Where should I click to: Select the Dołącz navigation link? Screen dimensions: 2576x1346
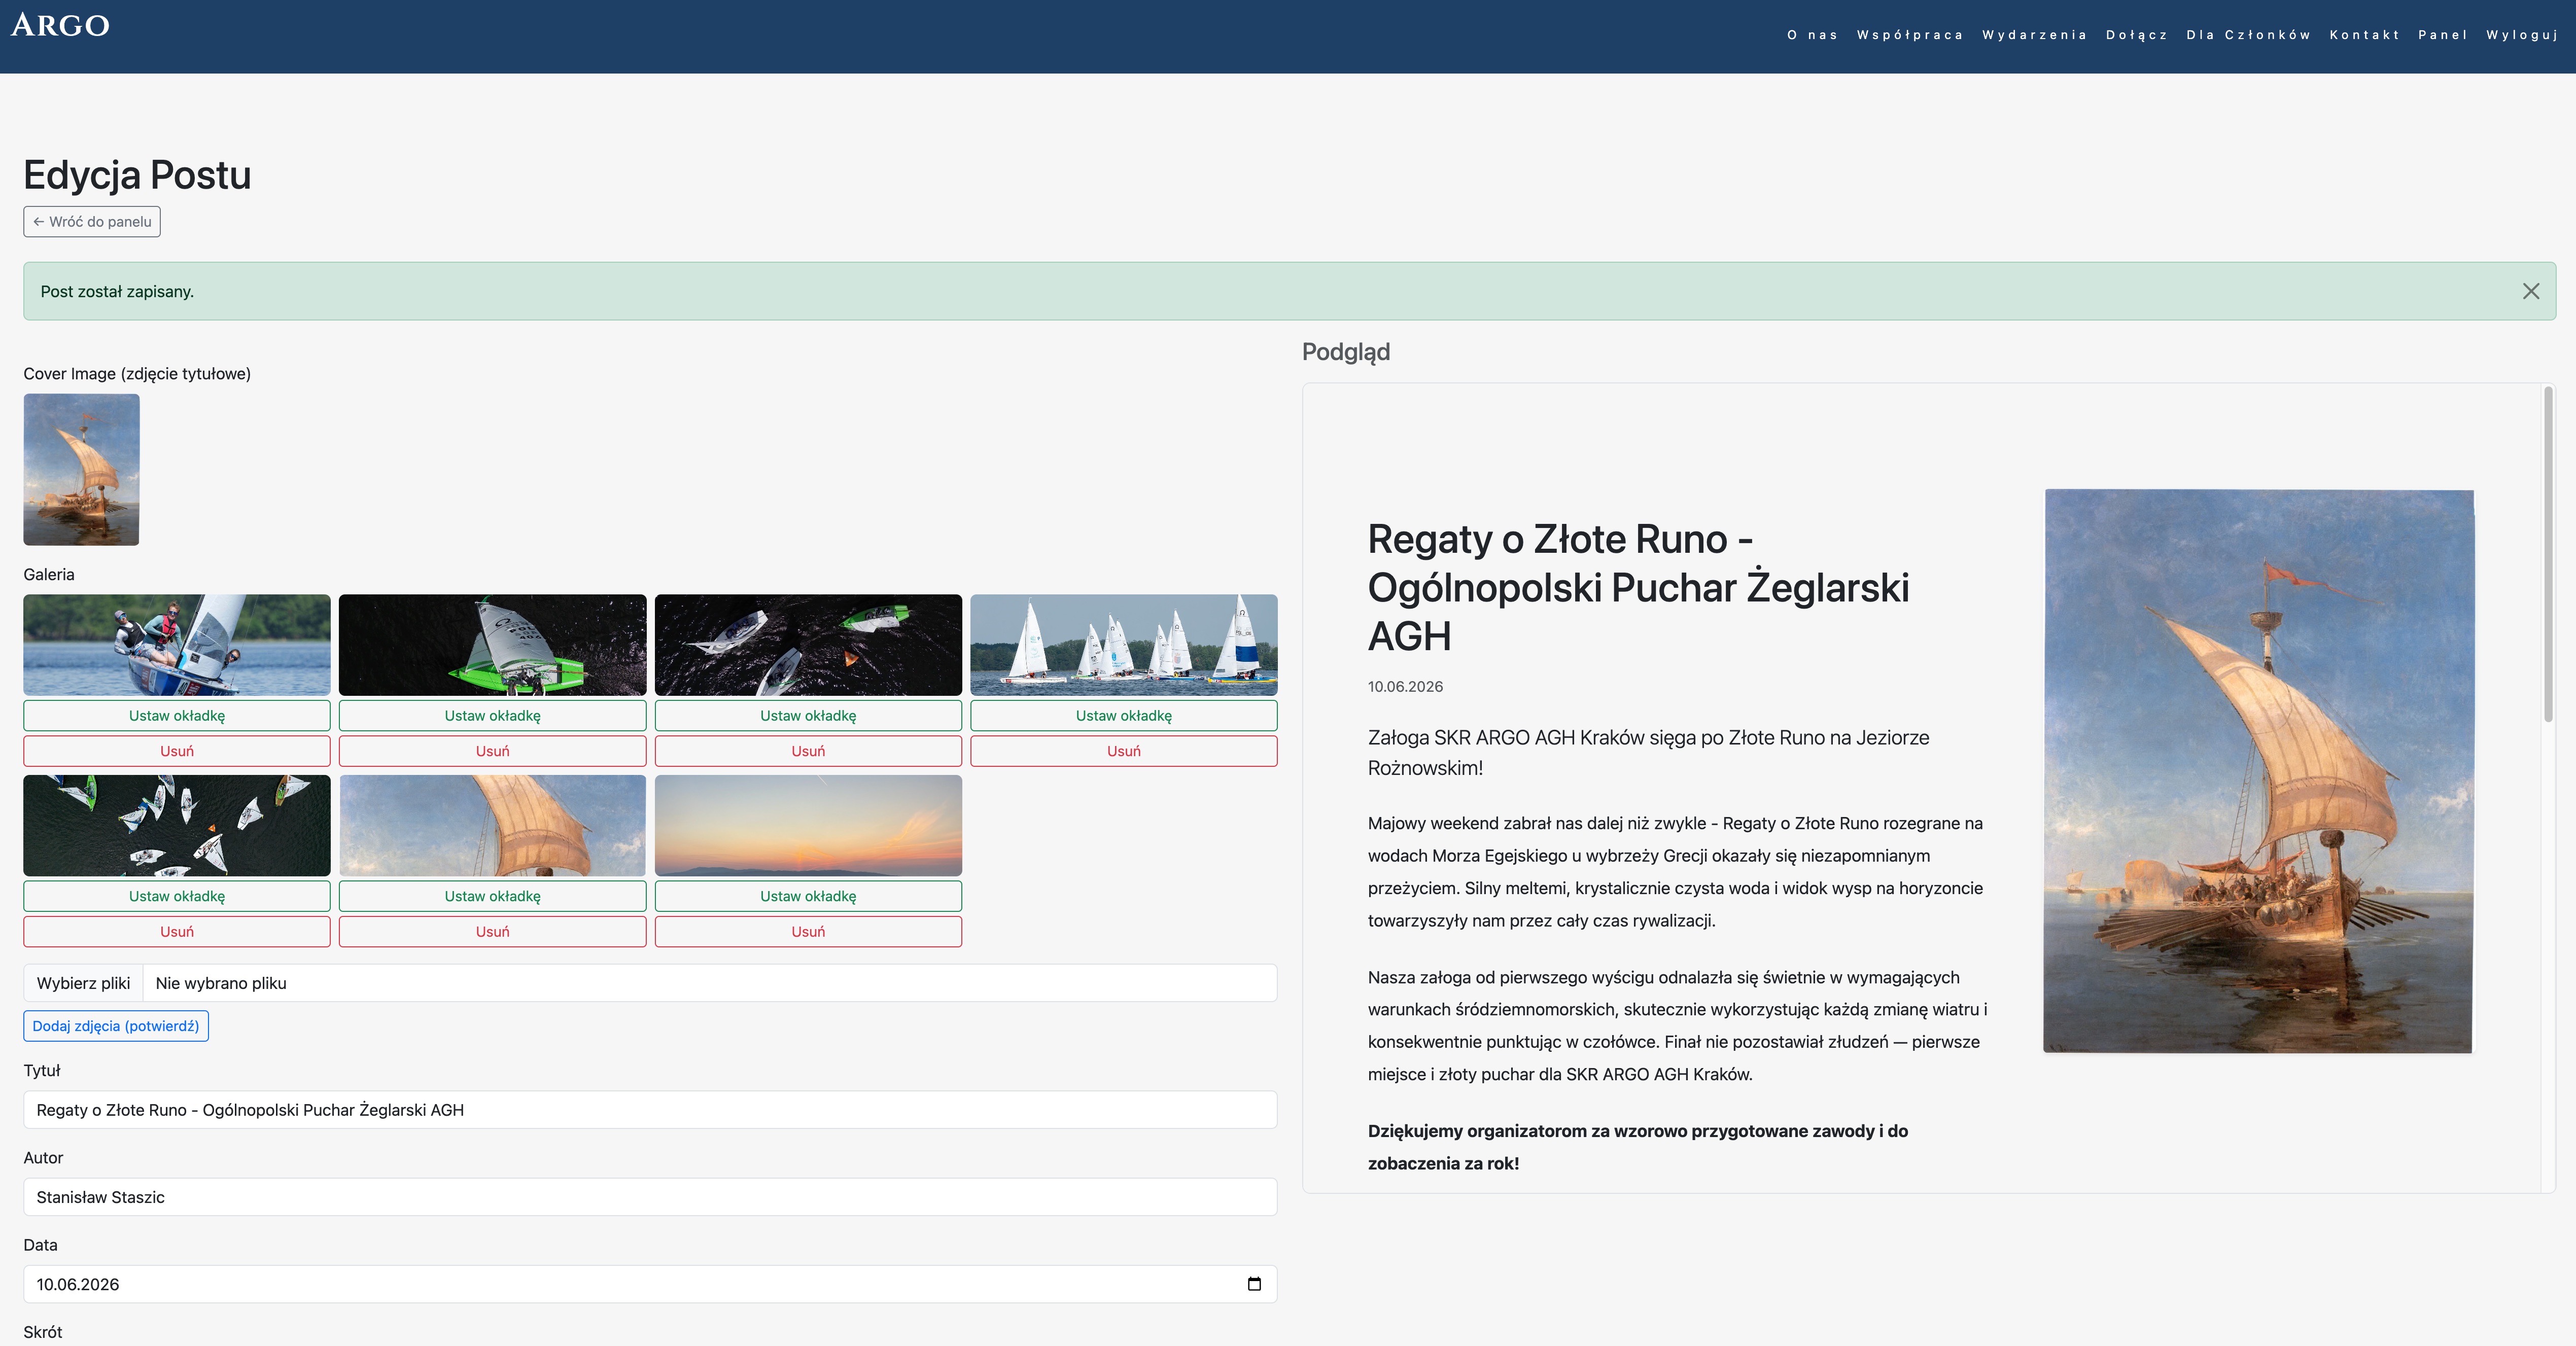click(2137, 35)
